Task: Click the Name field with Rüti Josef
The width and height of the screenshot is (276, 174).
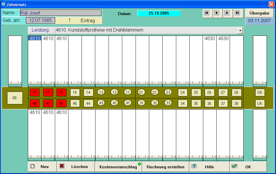Action: click(61, 13)
